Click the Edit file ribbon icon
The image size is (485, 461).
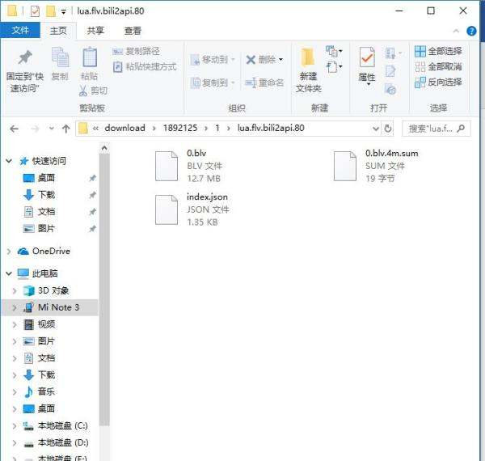(390, 71)
